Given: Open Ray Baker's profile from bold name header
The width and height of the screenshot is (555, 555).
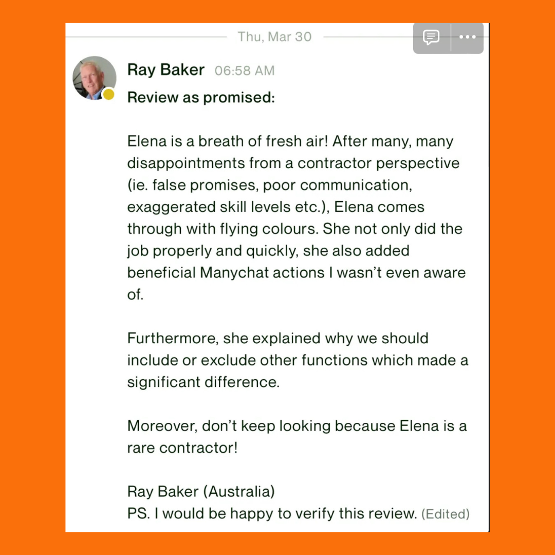Looking at the screenshot, I should pos(165,70).
